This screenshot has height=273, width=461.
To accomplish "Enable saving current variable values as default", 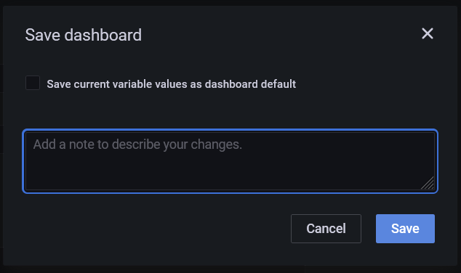I will tap(33, 83).
